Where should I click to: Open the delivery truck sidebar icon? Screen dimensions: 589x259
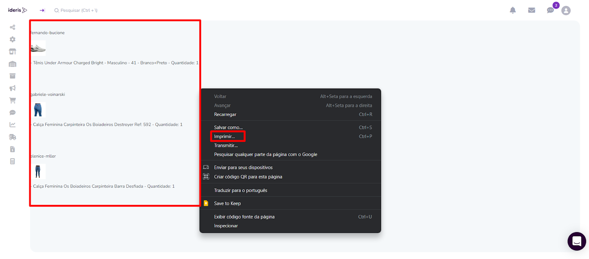pos(13,137)
